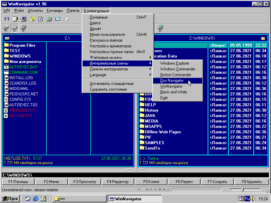Adjust the slider in the status bar
Viewport: 271px width, 203px height.
243,189
